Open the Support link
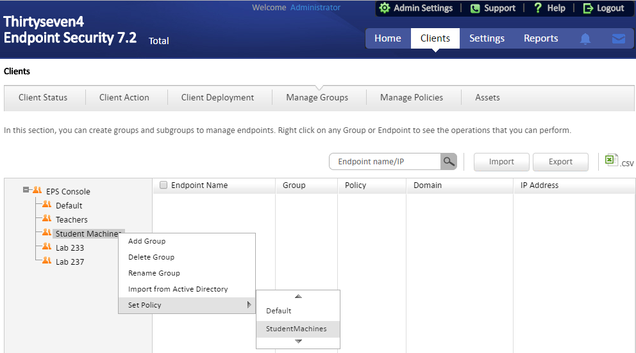 click(x=499, y=8)
